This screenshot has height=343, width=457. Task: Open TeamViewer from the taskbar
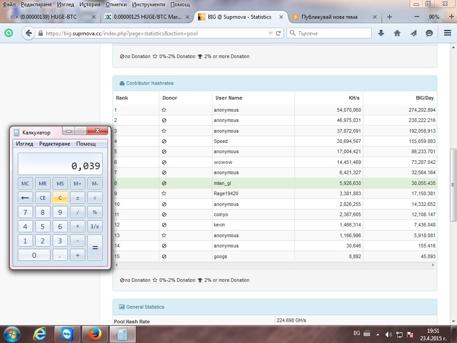(x=67, y=334)
